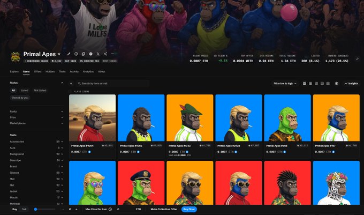
Task: Switch to the Activity tab
Action: [x=74, y=72]
